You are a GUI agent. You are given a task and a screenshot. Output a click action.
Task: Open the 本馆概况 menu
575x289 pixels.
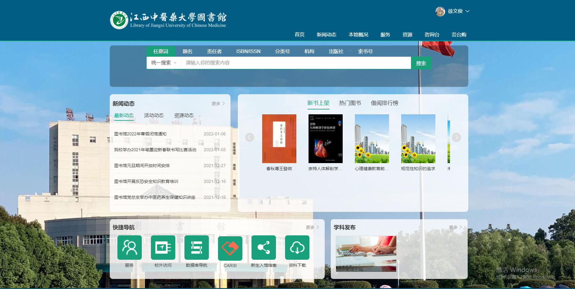coord(359,34)
